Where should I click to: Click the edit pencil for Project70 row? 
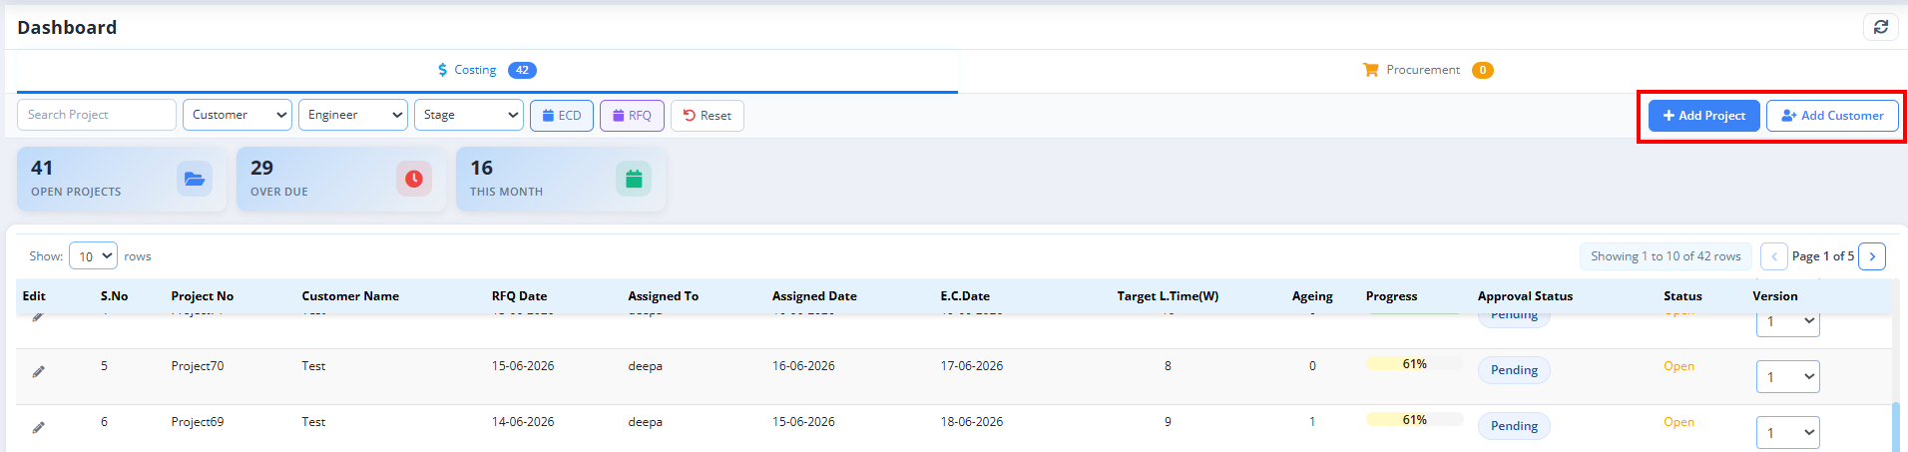click(38, 371)
